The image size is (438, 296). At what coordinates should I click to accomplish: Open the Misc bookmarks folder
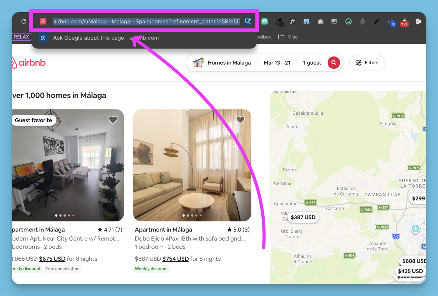pos(288,37)
